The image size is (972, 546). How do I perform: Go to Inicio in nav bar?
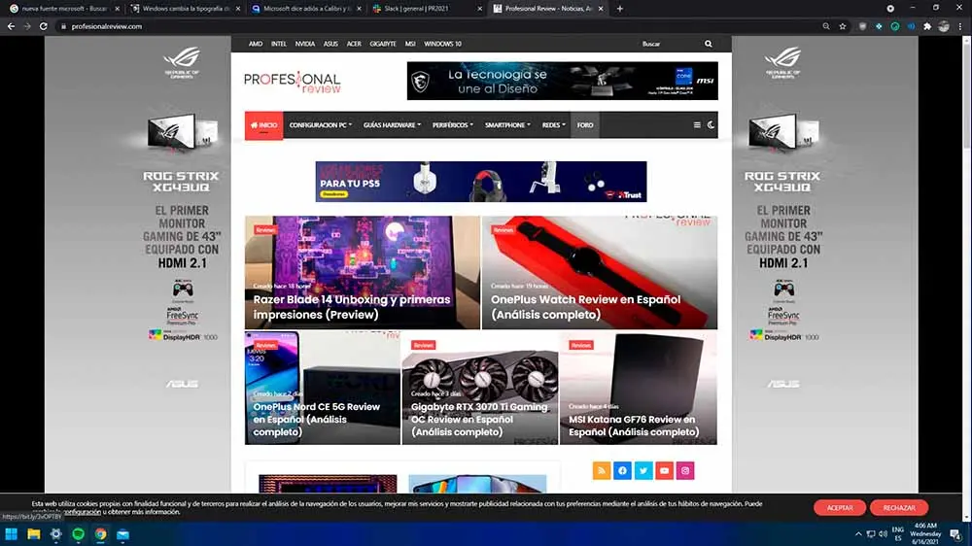(x=264, y=125)
